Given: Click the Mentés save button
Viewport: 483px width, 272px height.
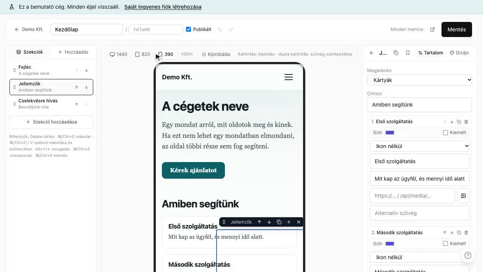Looking at the screenshot, I should 457,29.
